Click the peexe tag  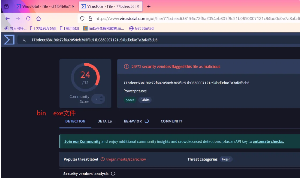pos(130,100)
